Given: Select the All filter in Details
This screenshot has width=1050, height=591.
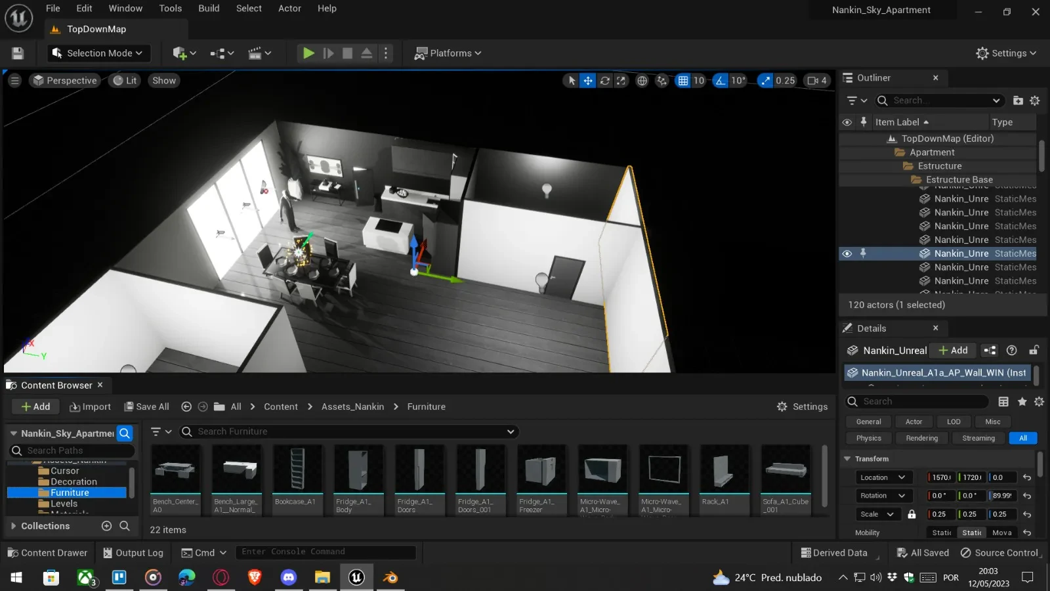Looking at the screenshot, I should point(1023,438).
